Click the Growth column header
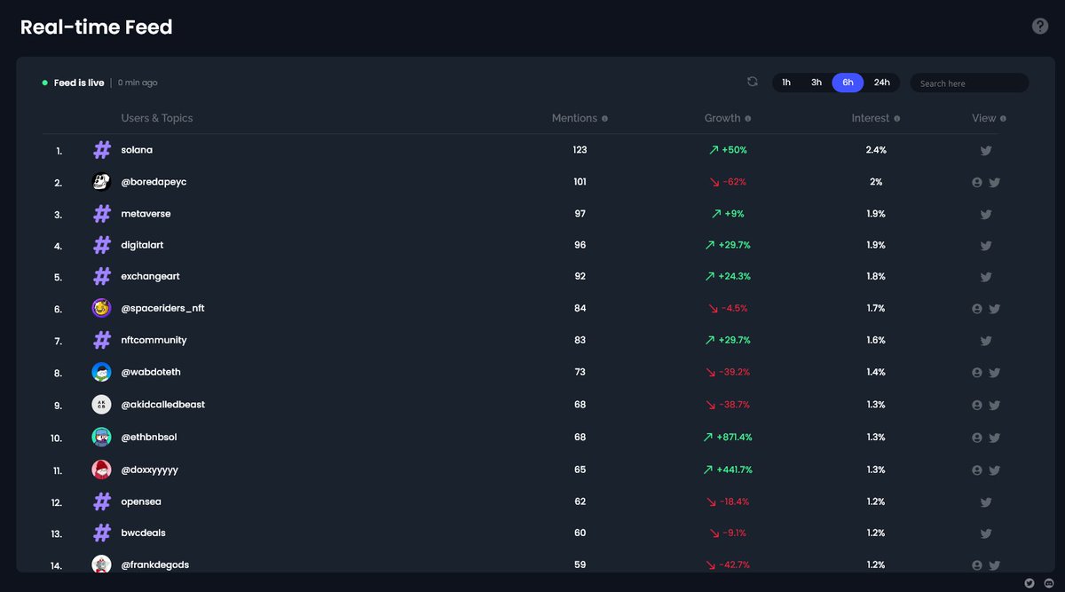 pos(722,118)
